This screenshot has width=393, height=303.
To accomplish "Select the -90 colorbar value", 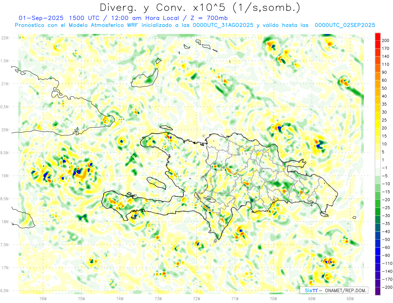I will point(387,256).
